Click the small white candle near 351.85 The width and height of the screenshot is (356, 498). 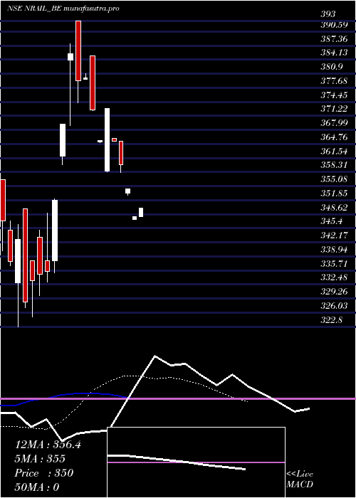[x=127, y=191]
